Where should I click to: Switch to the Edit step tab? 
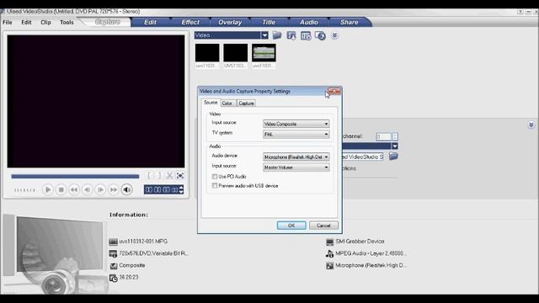coord(150,22)
